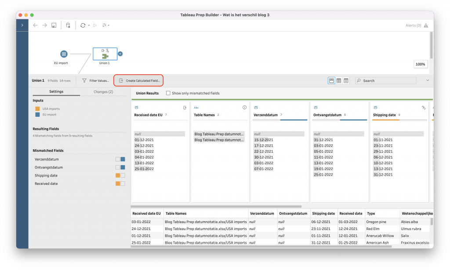Click the plus icon next to Union 1

pyautogui.click(x=120, y=54)
